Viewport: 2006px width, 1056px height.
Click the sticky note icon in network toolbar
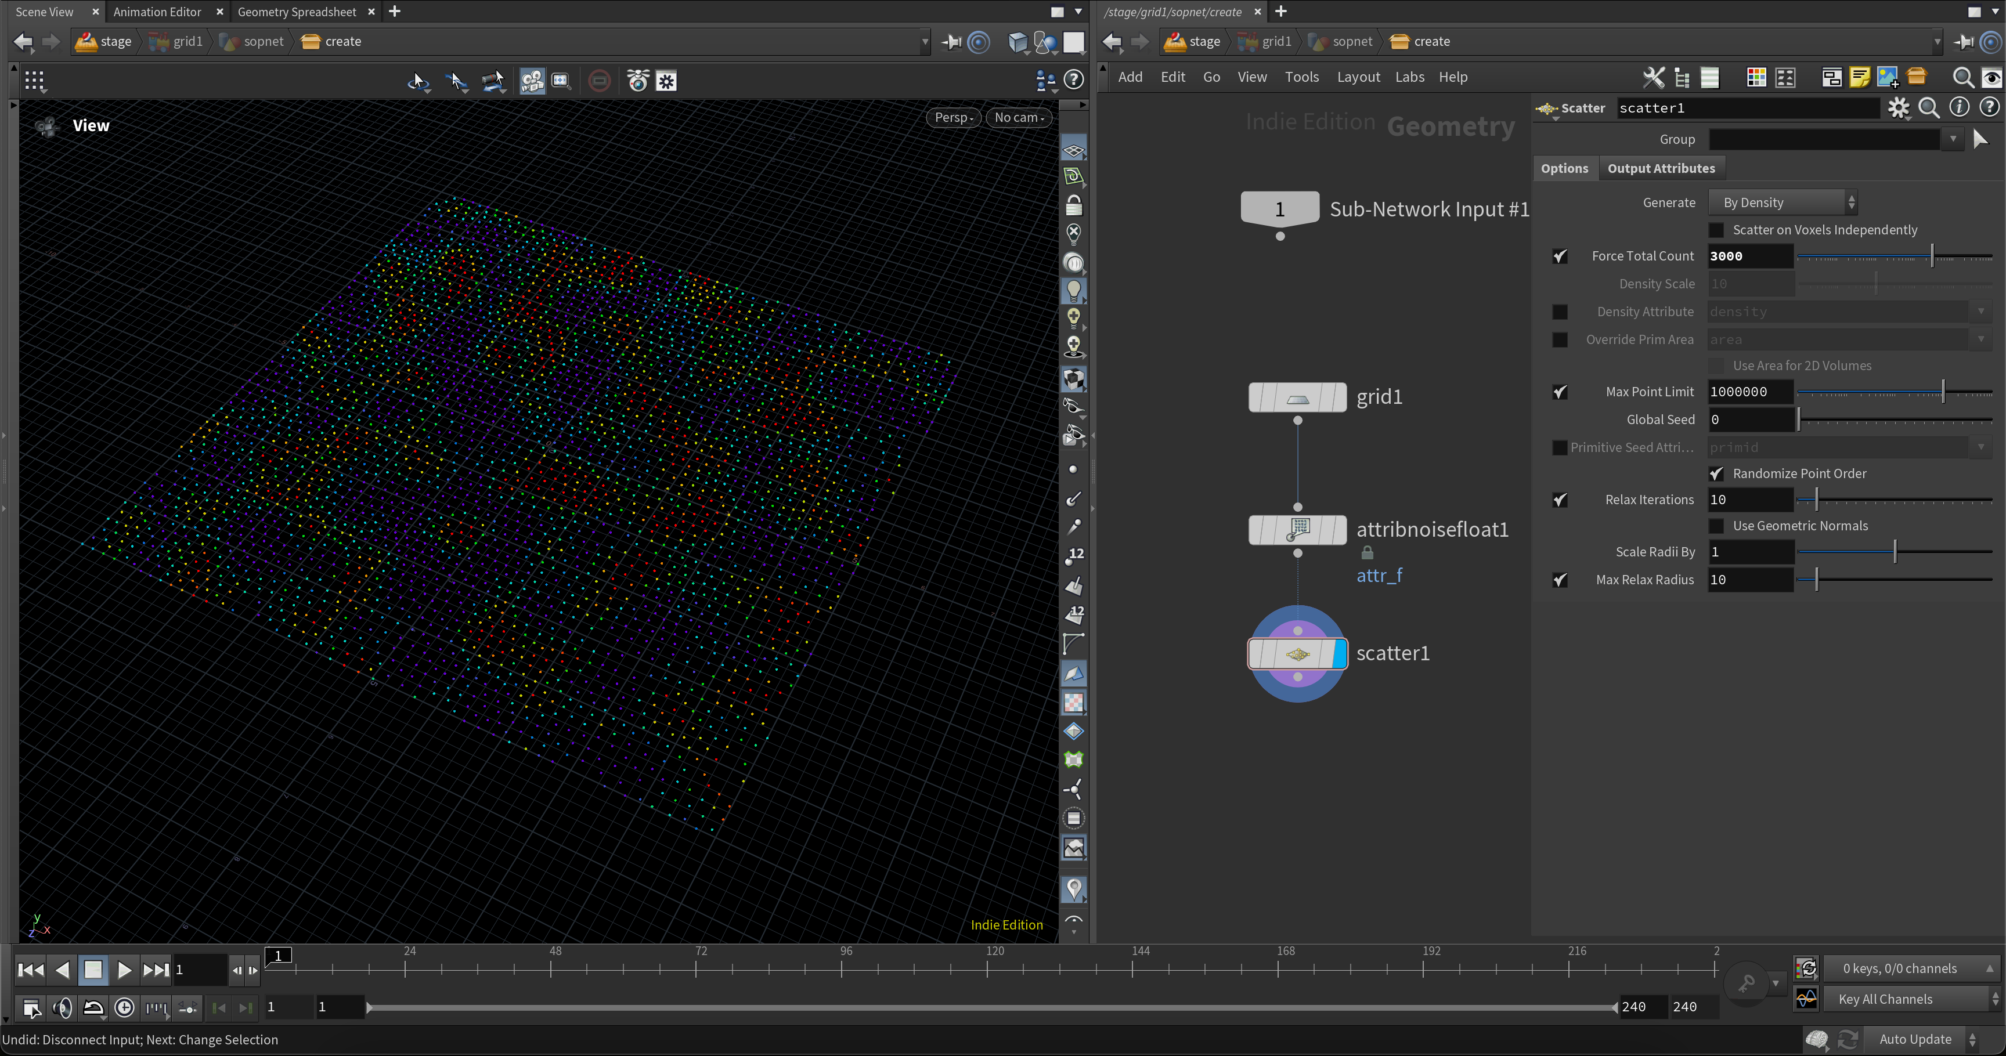1860,77
